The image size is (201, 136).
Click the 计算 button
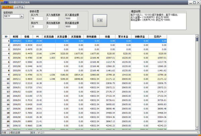(100, 20)
